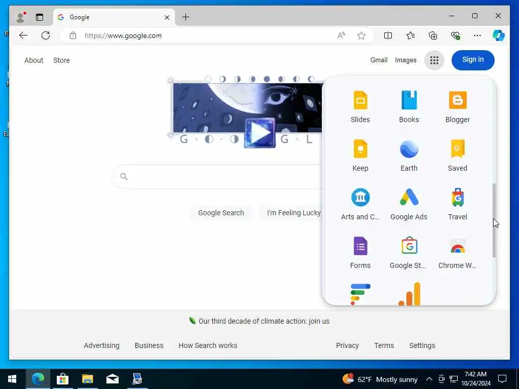Open the Slides app
519x389 pixels.
click(x=360, y=106)
